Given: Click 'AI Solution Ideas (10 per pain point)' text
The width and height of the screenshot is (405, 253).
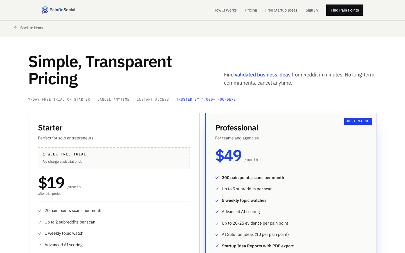Looking at the screenshot, I should click(255, 234).
